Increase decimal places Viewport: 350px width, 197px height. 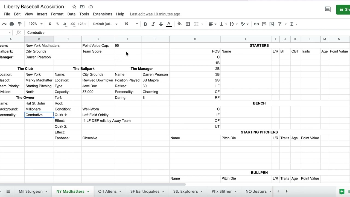pyautogui.click(x=73, y=24)
